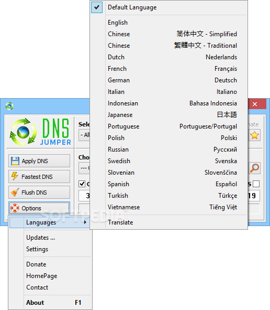Select Swedish Svenska language
The image size is (270, 310).
point(169,161)
